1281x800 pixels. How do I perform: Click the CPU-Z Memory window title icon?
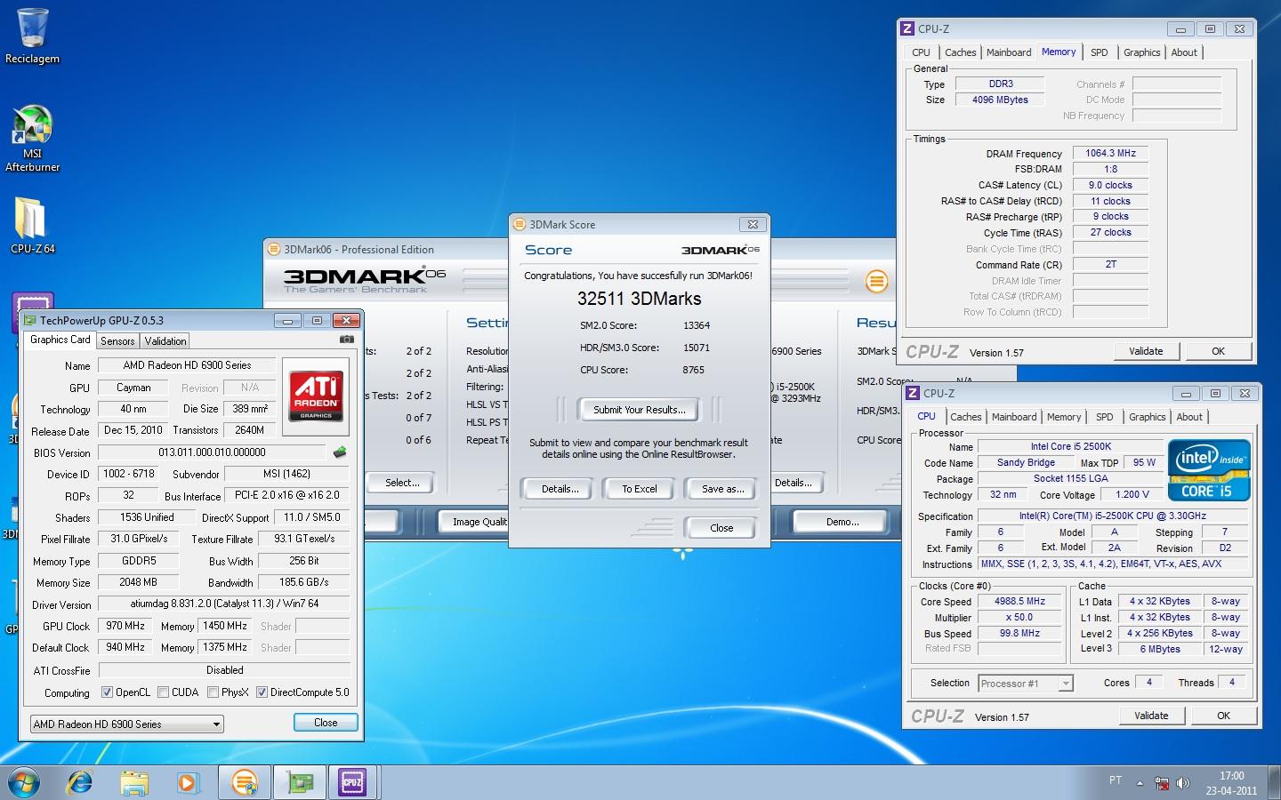tap(907, 28)
